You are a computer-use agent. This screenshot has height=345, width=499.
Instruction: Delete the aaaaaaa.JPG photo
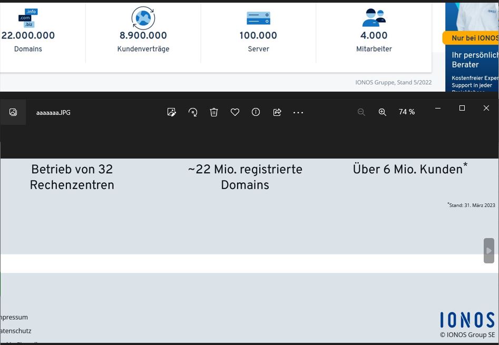[x=214, y=112]
